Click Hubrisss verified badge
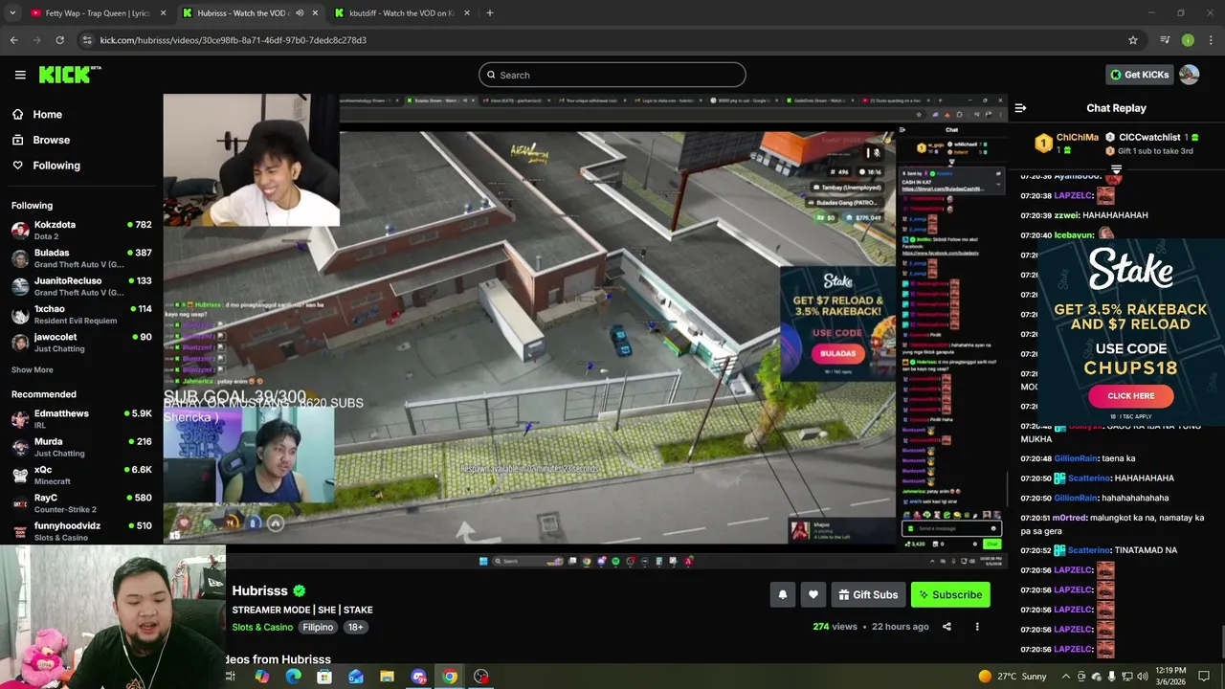This screenshot has width=1225, height=689. (299, 591)
